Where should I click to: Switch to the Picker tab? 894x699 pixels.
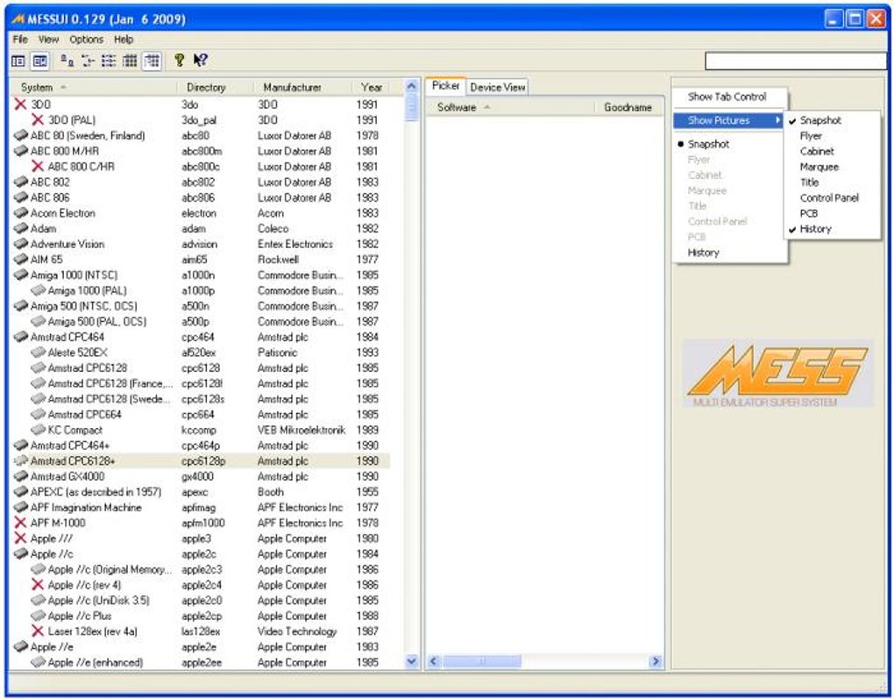[446, 86]
